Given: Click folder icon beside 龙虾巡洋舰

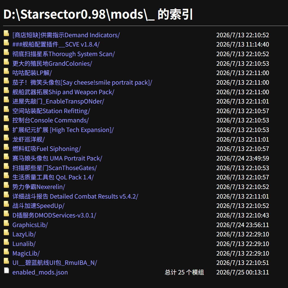Looking at the screenshot, I should point(6,138).
